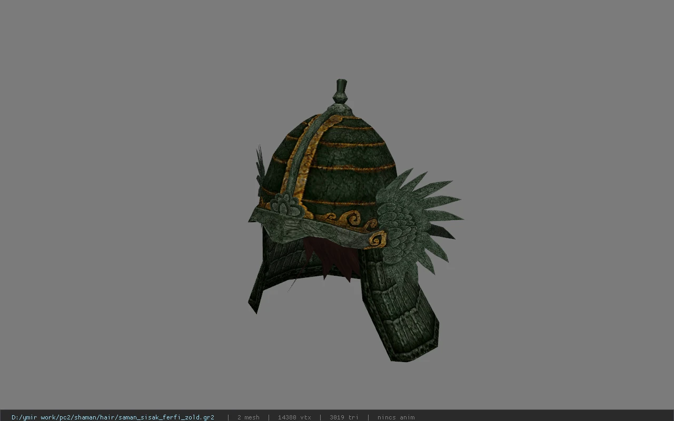
Task: Click the file path saman_sisak_ferfi_zold.gr2
Action: [x=113, y=417]
